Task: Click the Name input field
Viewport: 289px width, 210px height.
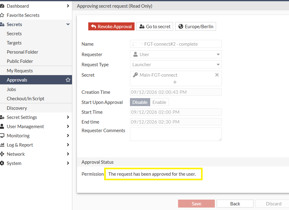Action: pyautogui.click(x=176, y=44)
